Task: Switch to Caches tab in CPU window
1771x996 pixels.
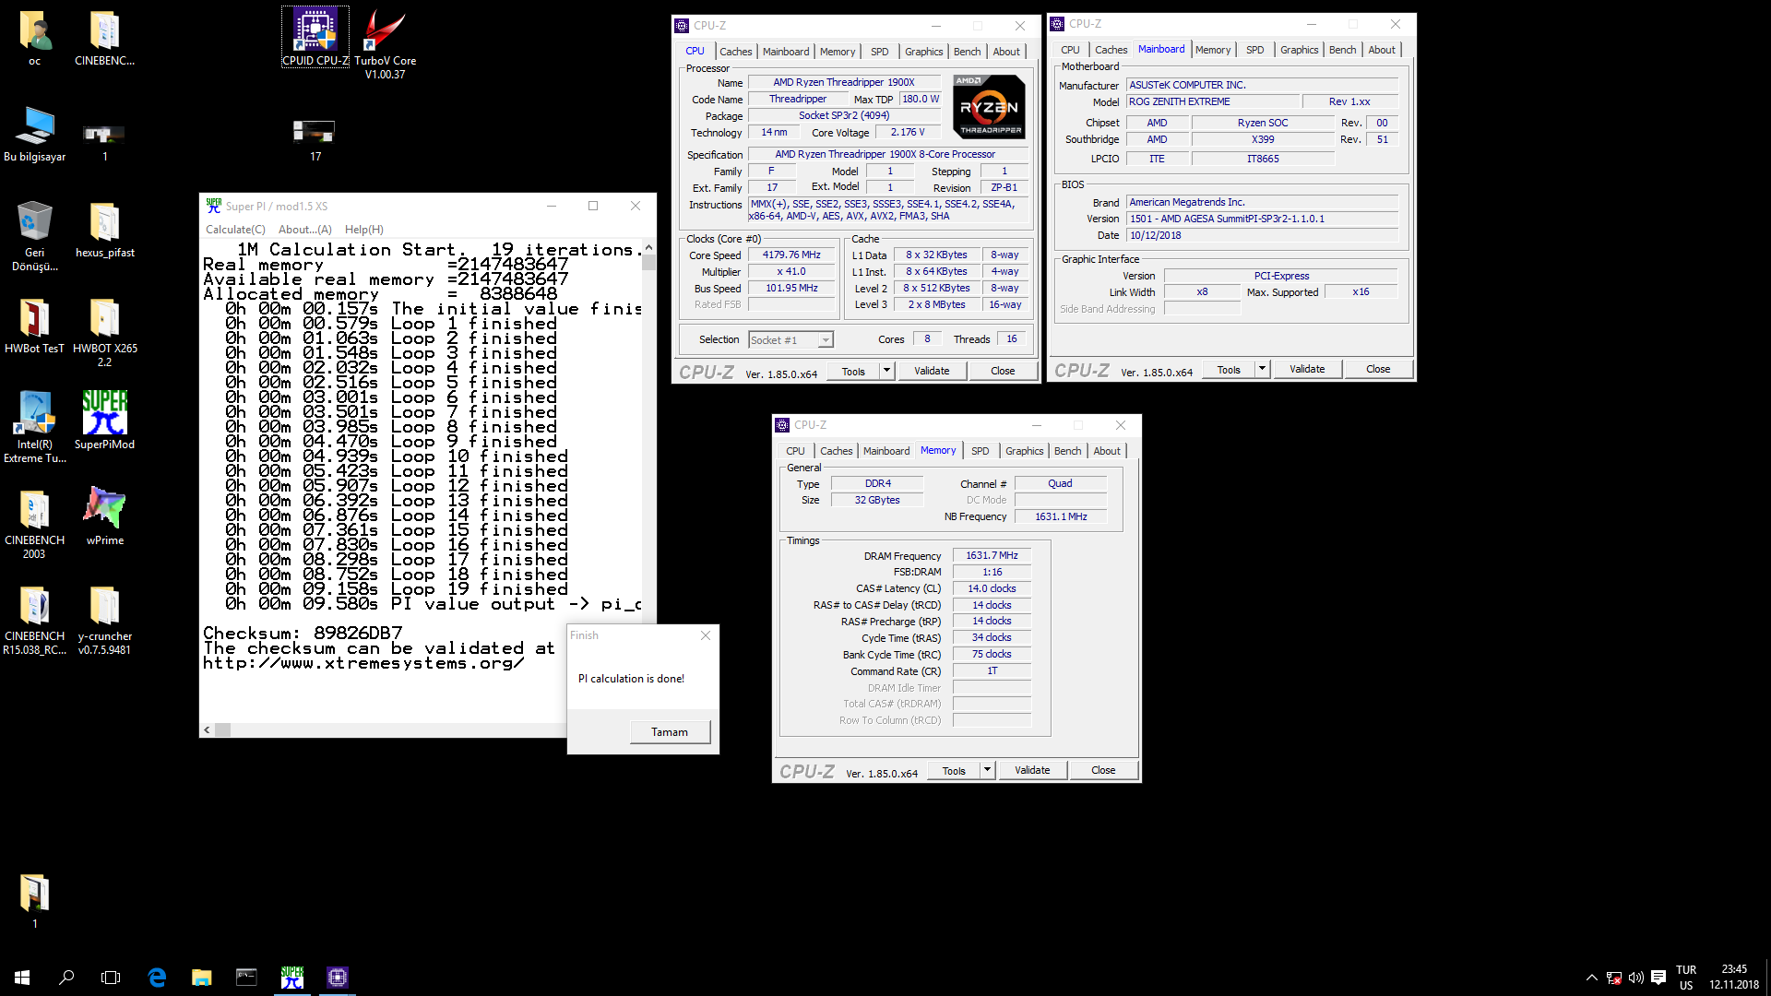Action: [735, 52]
